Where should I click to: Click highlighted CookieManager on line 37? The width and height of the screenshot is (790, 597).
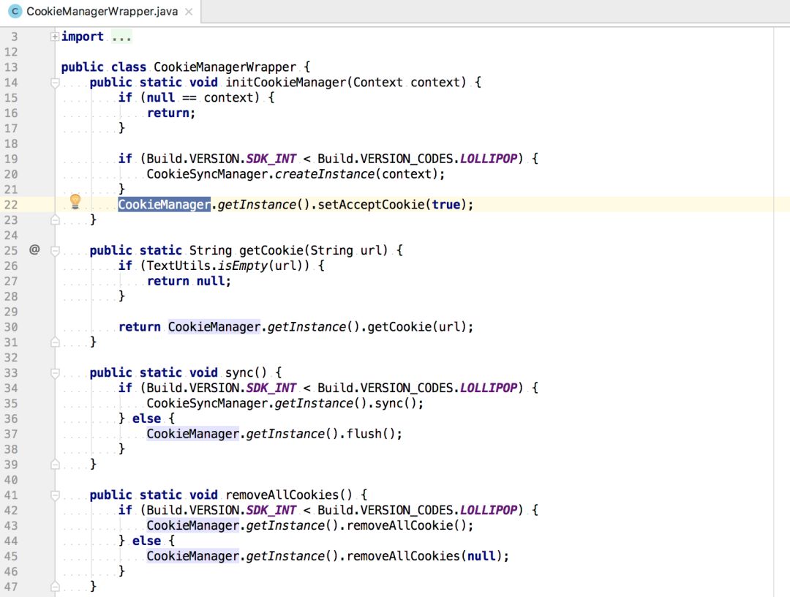[193, 434]
